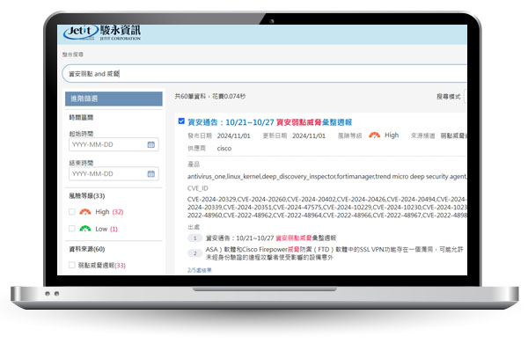Click source number 1 badge
Image resolution: width=528 pixels, height=344 pixels.
[194, 238]
